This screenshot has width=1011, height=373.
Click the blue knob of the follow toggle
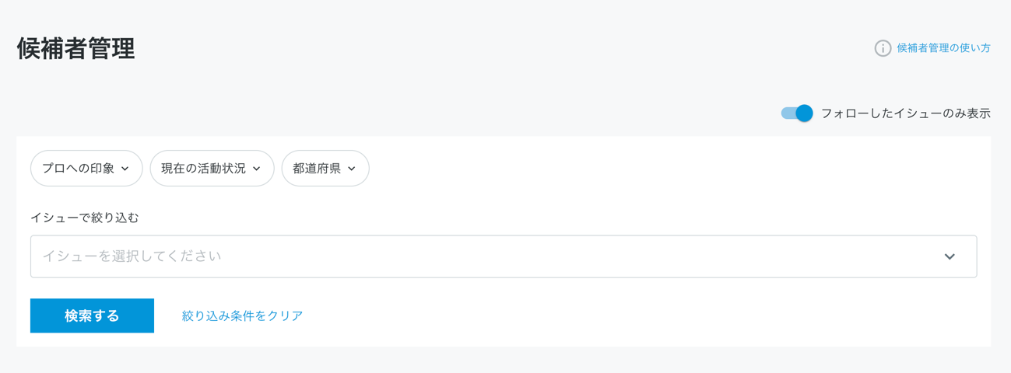[x=804, y=113]
